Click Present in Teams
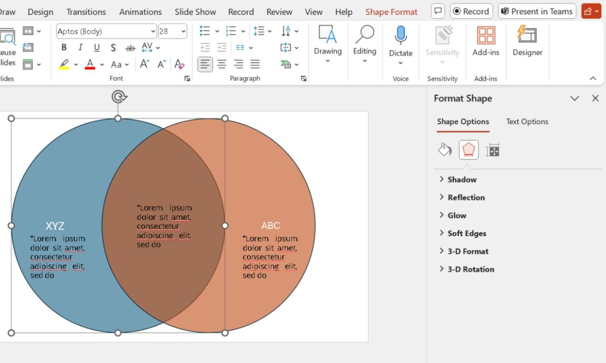The width and height of the screenshot is (606, 363). click(537, 11)
